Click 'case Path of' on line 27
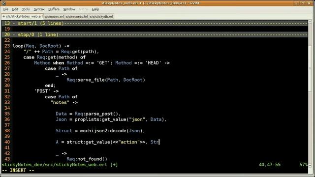The height and width of the screenshot is (177, 315). 61,69
